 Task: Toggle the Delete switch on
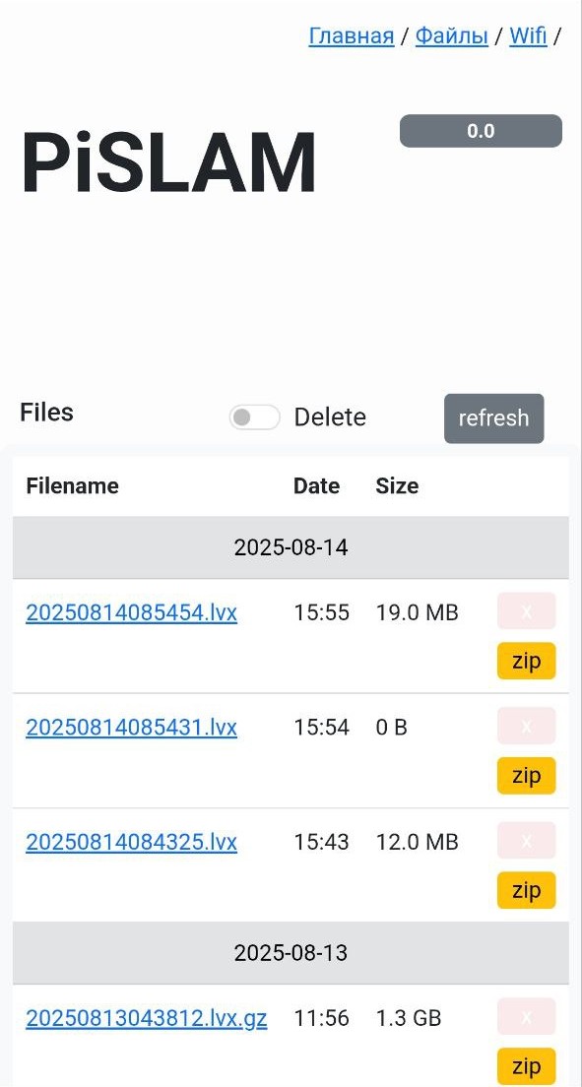255,417
